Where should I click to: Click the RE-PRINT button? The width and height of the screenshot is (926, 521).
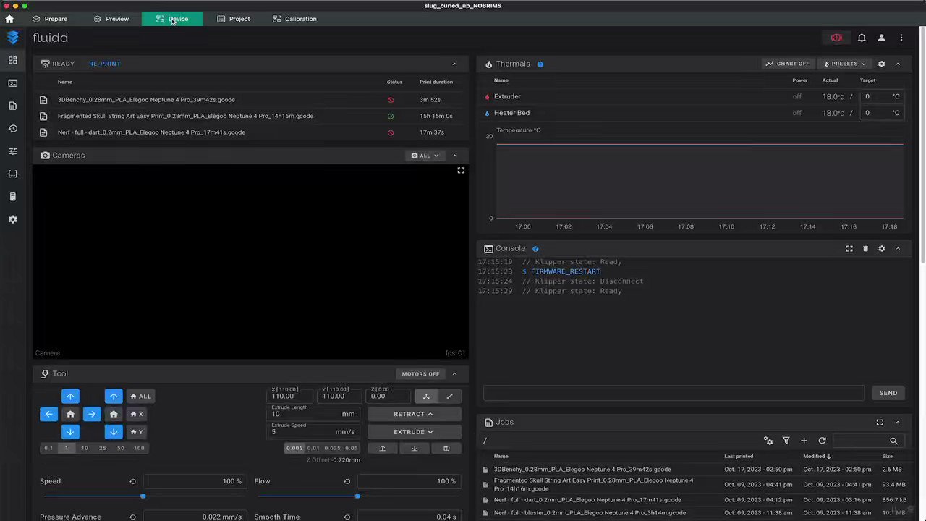click(105, 64)
